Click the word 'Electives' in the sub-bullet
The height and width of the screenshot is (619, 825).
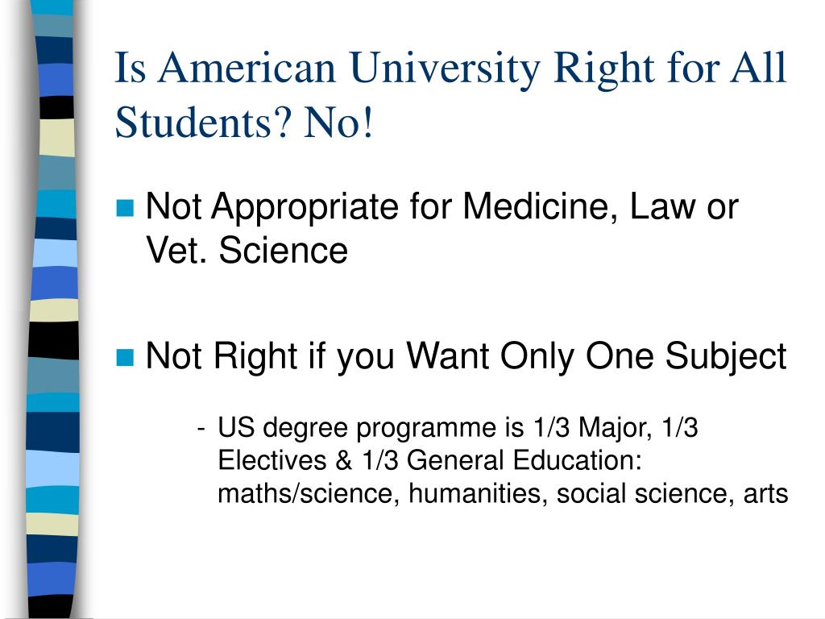(x=272, y=460)
